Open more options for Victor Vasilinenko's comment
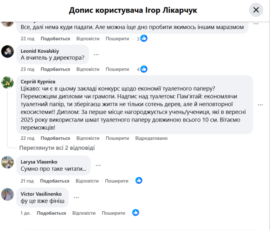 pyautogui.click(x=77, y=197)
